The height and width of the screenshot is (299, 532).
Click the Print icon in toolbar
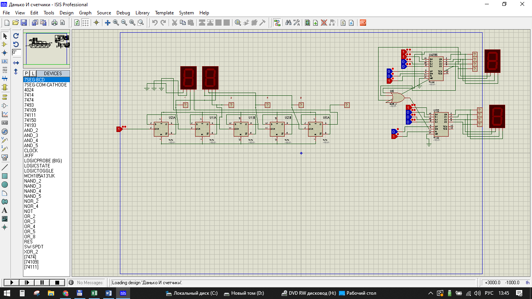[55, 23]
